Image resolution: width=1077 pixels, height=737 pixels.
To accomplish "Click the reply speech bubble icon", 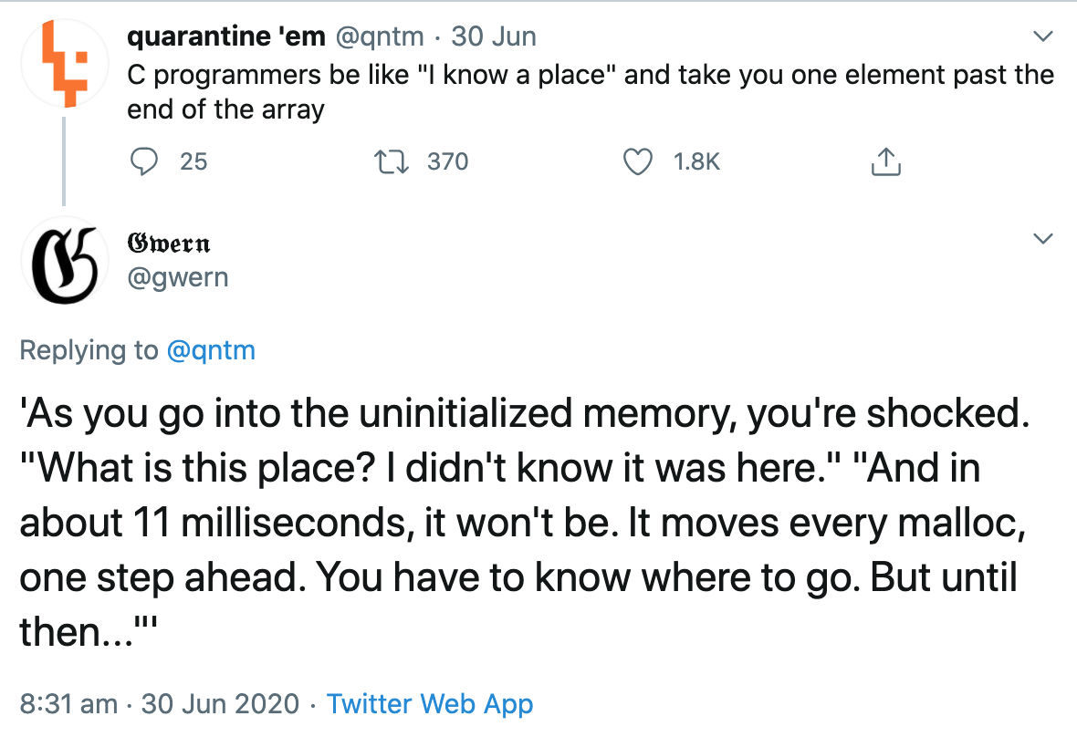I will (x=143, y=162).
